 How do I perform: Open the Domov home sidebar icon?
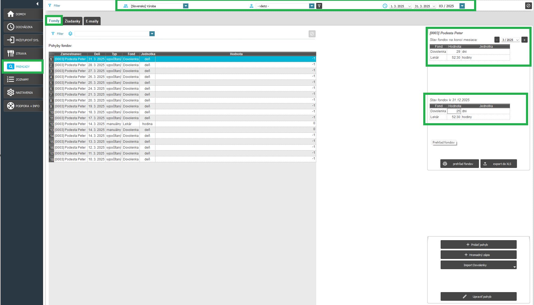click(11, 14)
